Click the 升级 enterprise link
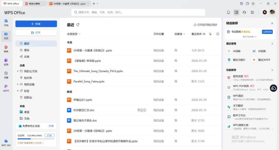 (51, 126)
